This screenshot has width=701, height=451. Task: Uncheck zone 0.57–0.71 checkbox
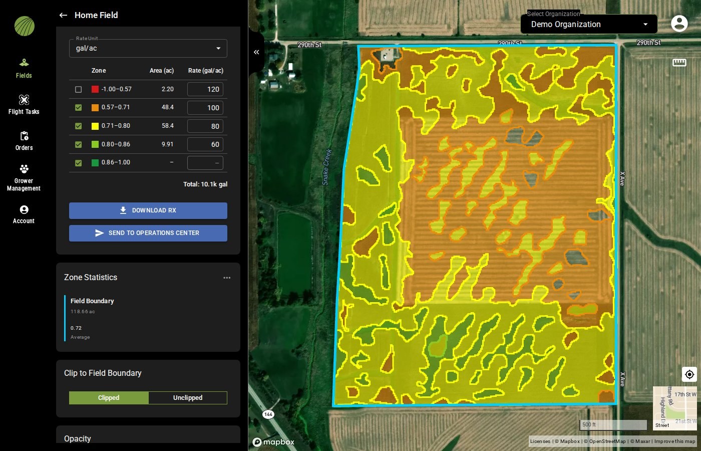pyautogui.click(x=78, y=107)
